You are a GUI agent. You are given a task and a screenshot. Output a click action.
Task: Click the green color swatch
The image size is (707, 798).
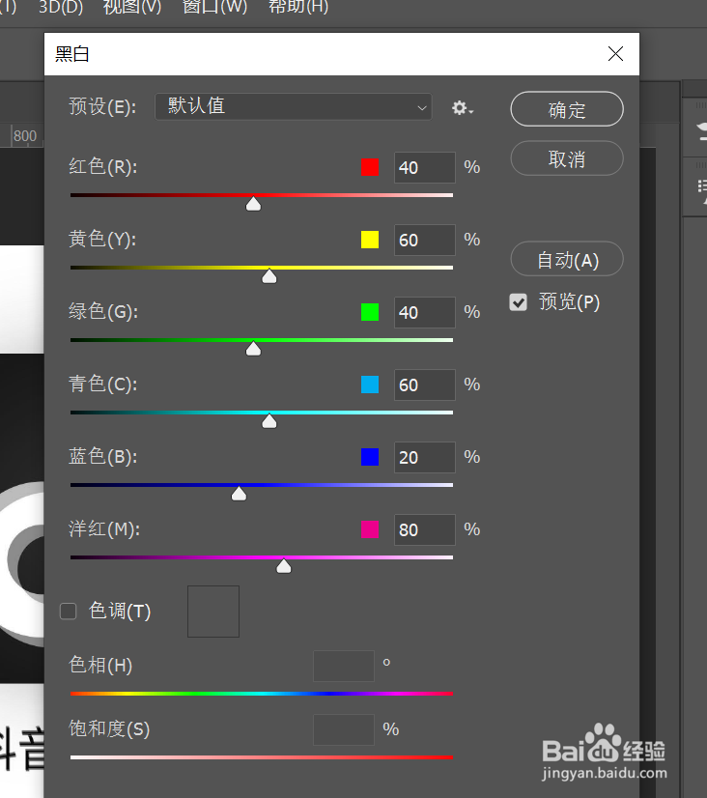[x=370, y=312]
